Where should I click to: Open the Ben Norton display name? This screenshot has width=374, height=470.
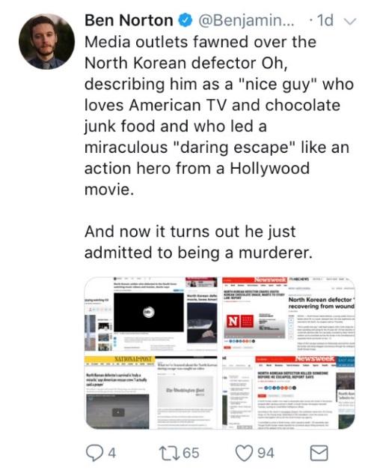(x=129, y=20)
